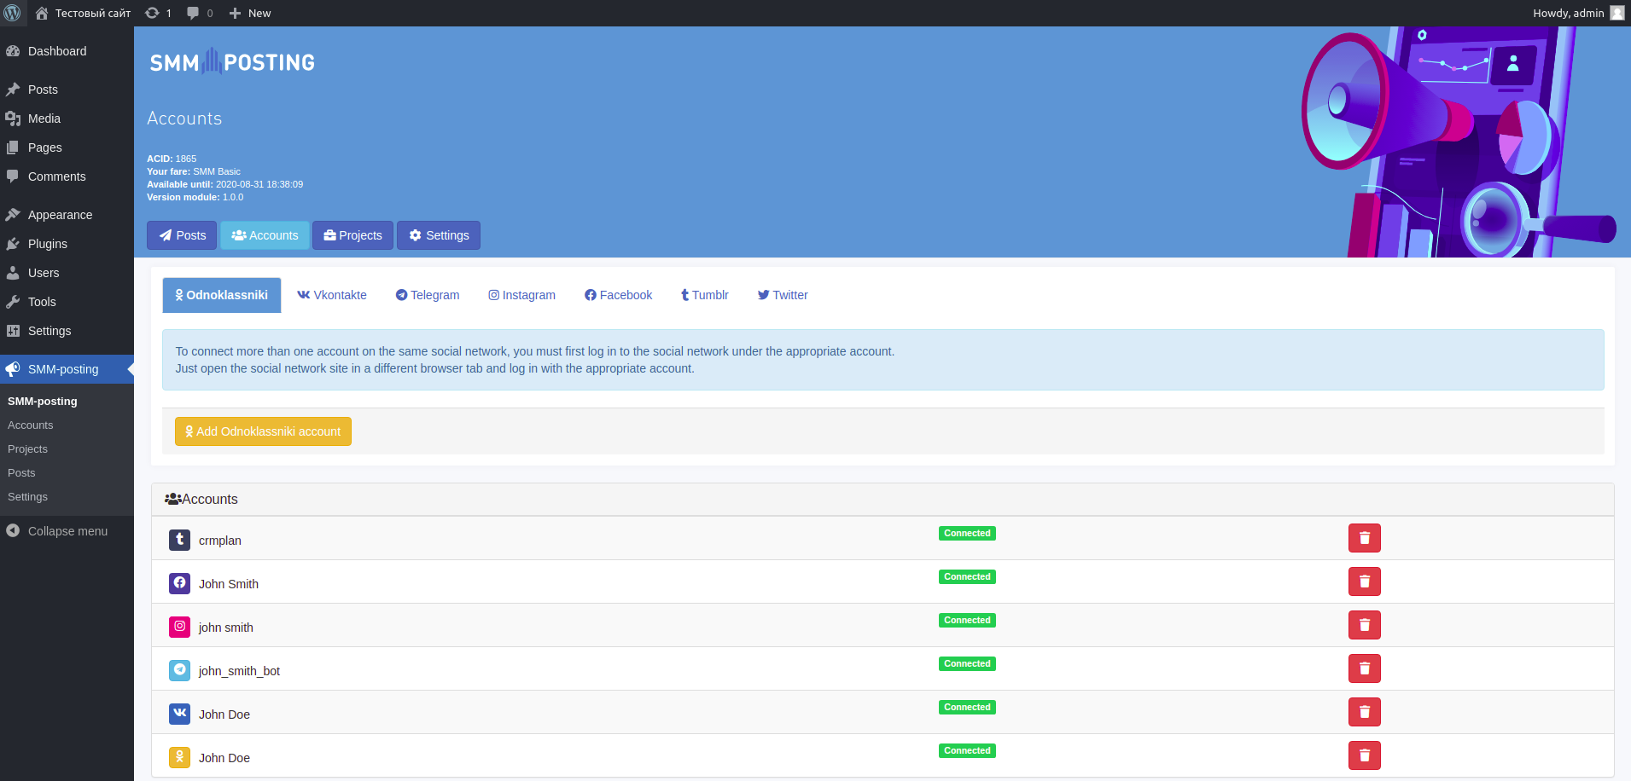The height and width of the screenshot is (781, 1631).
Task: Switch to the Instagram tab
Action: pos(522,295)
